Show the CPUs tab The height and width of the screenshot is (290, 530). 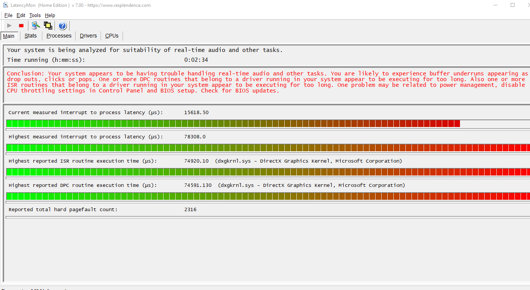pos(112,36)
